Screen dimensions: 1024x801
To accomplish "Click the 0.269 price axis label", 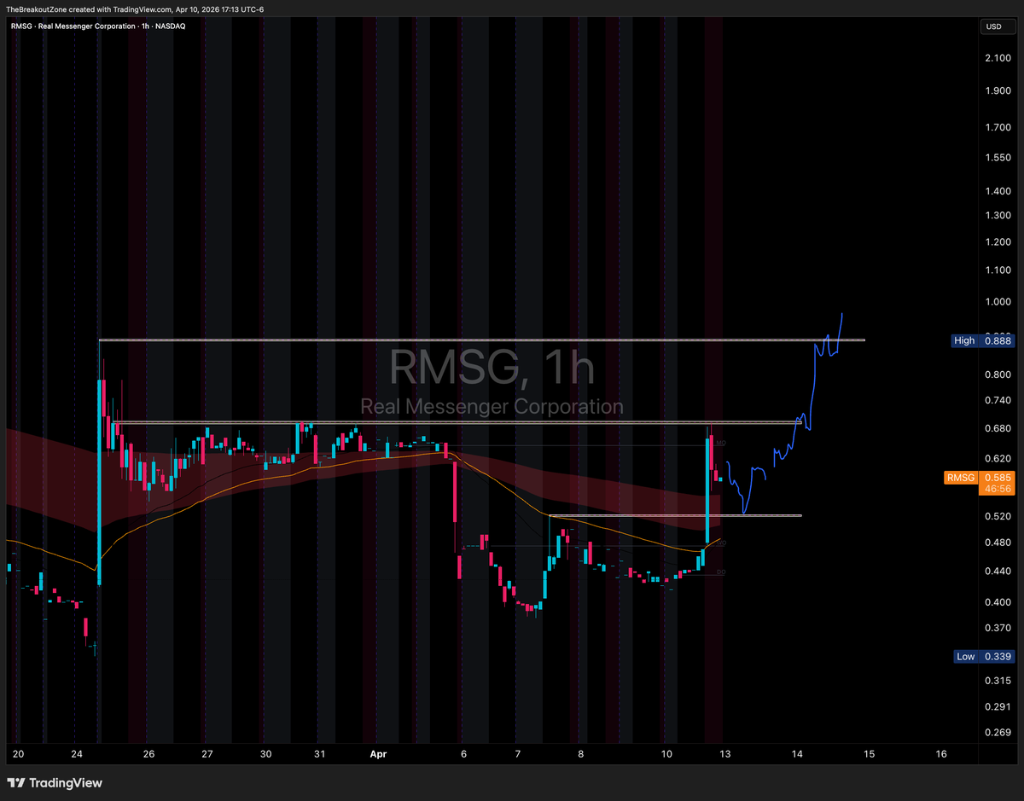I will click(998, 732).
